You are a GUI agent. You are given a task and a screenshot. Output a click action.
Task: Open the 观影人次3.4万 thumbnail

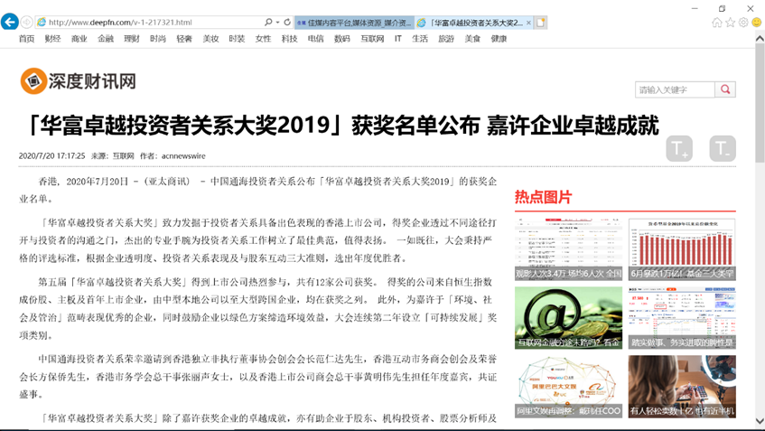(568, 249)
